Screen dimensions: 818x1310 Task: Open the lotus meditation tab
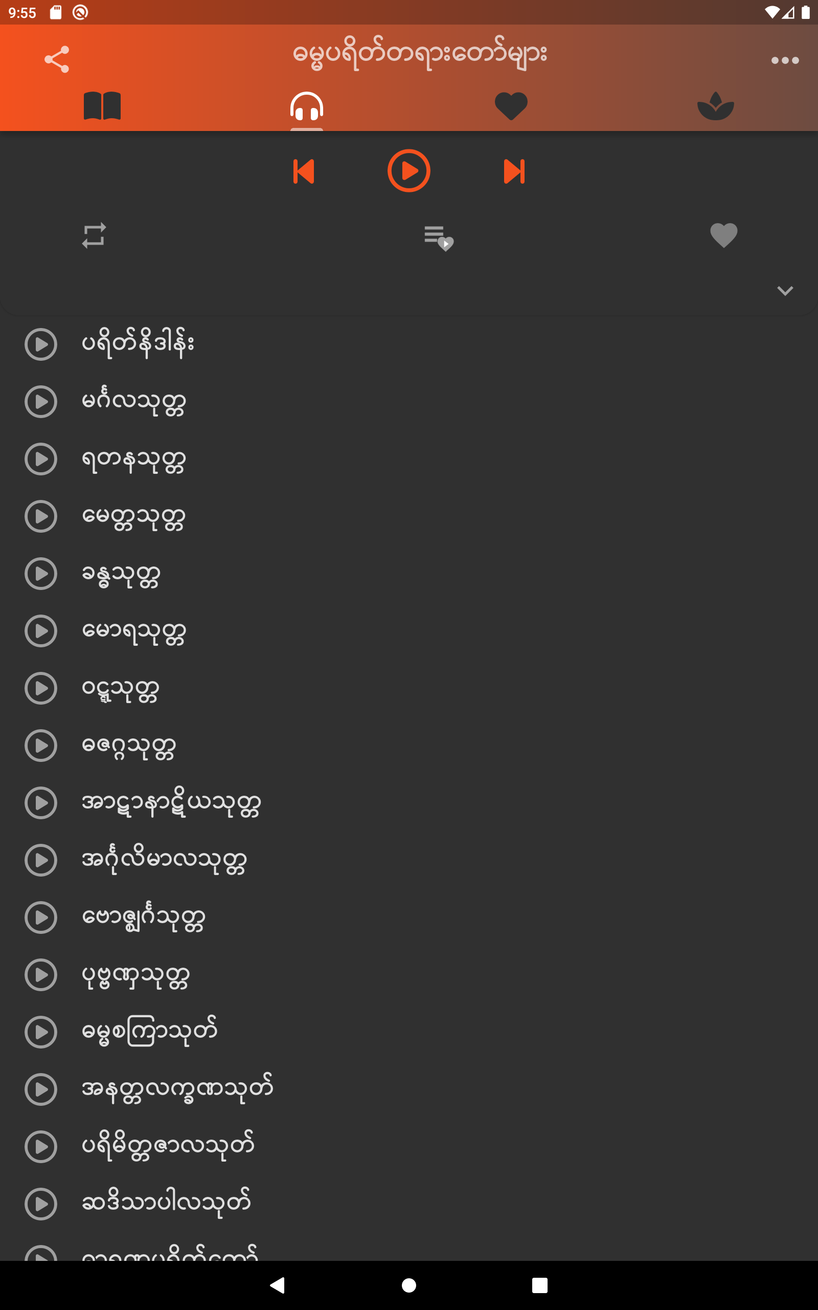pyautogui.click(x=715, y=105)
